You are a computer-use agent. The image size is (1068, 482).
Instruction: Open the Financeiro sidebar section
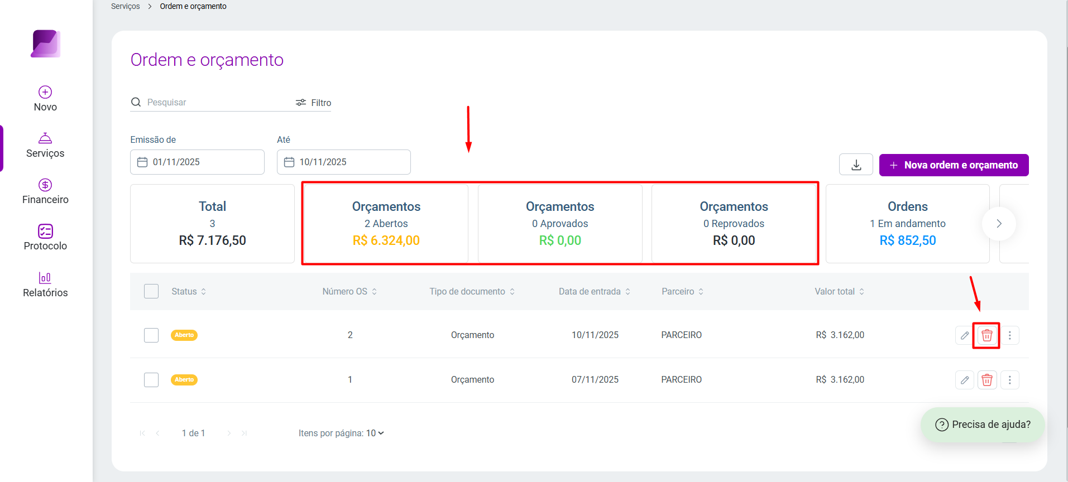point(45,191)
